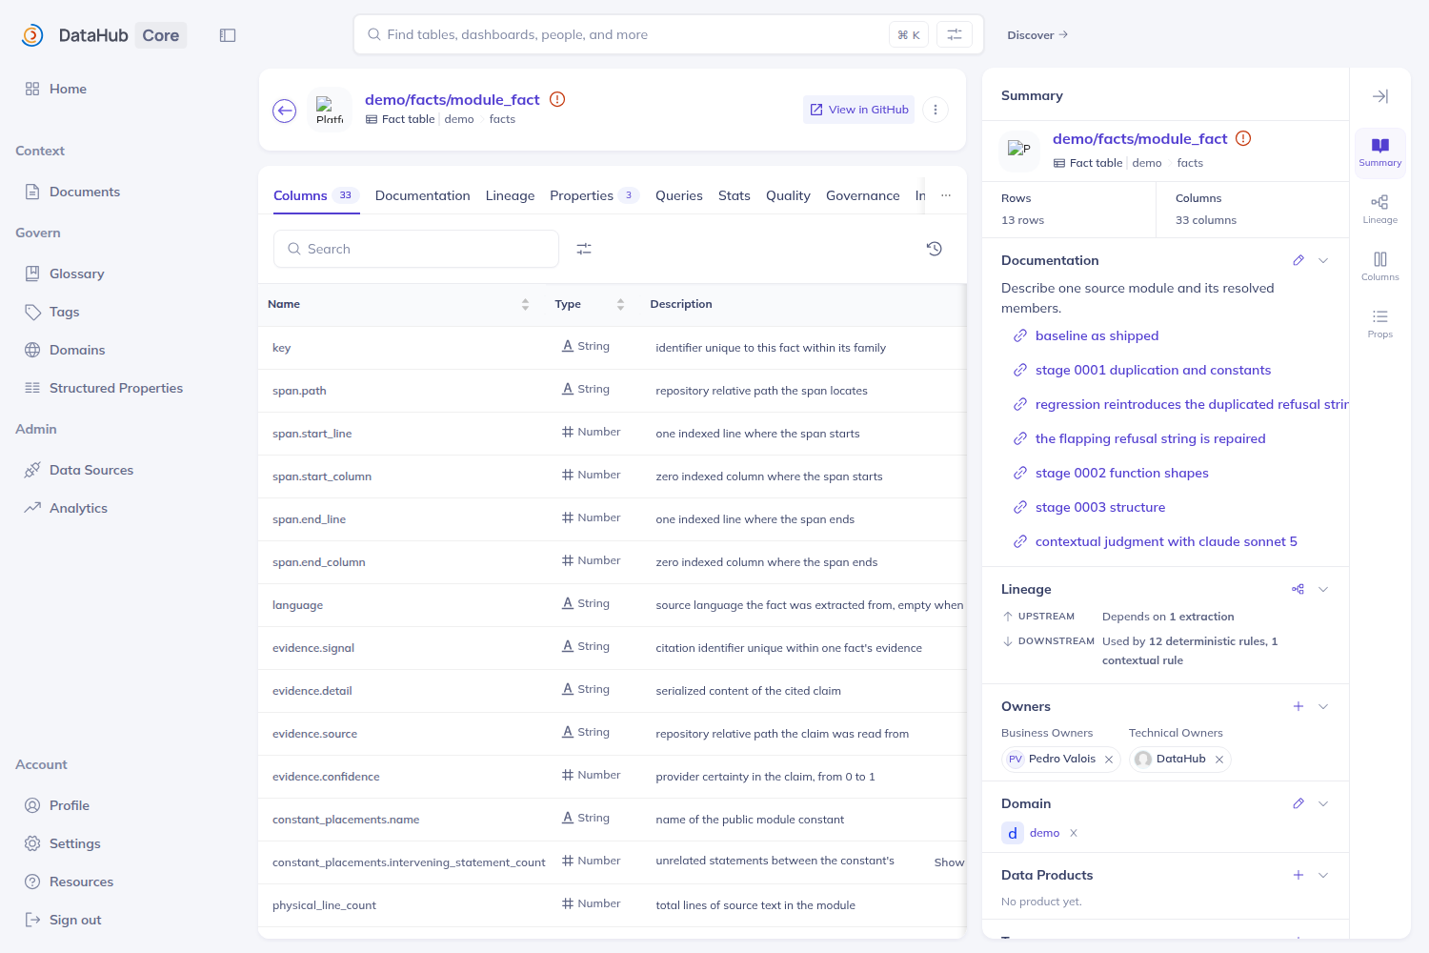Open the Discover link

(x=1037, y=35)
